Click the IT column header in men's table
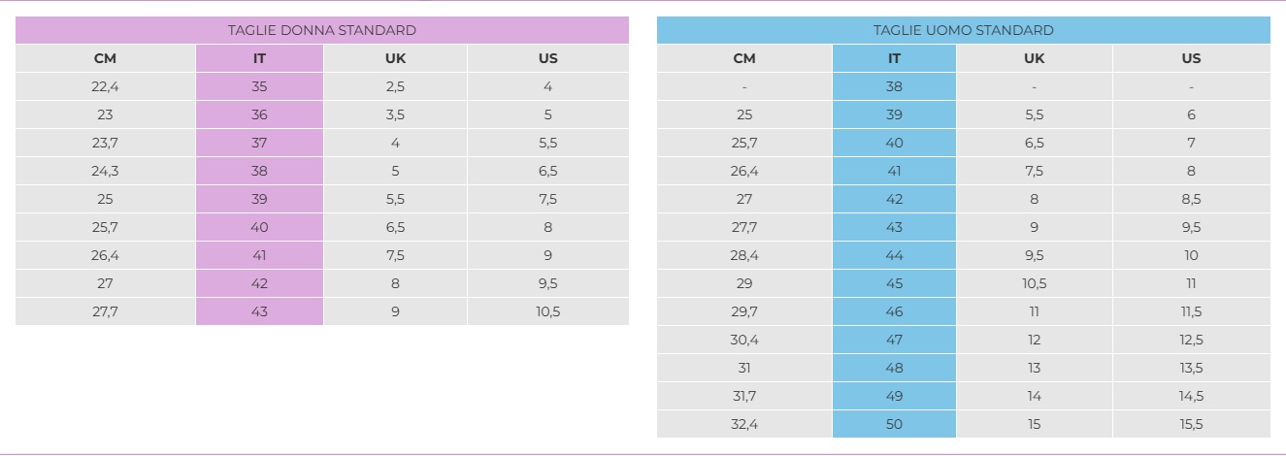Viewport: 1286px width, 456px height. 894,58
